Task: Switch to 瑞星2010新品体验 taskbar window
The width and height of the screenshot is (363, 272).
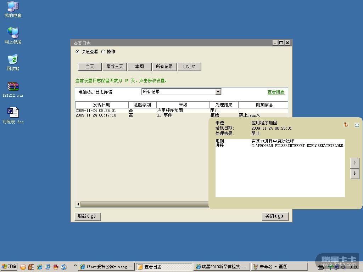Action: [x=222, y=267]
